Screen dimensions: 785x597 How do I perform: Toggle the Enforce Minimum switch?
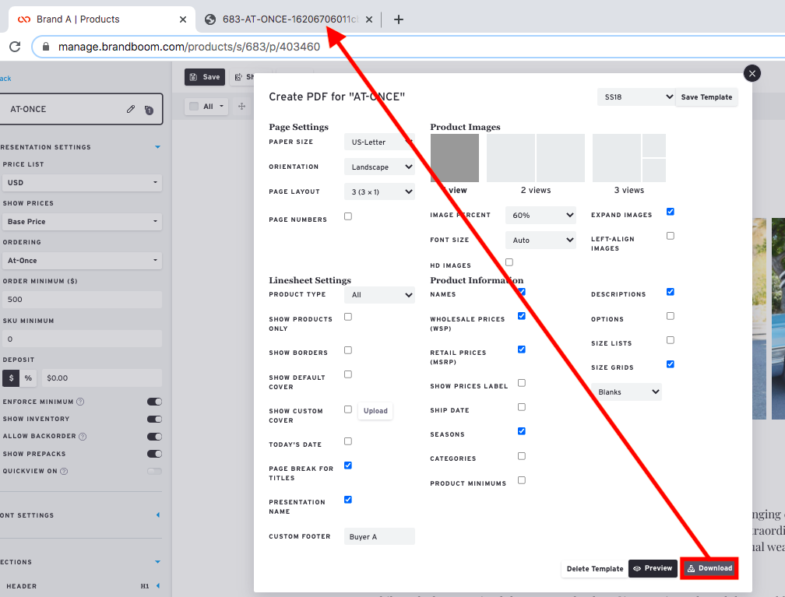[x=154, y=402]
